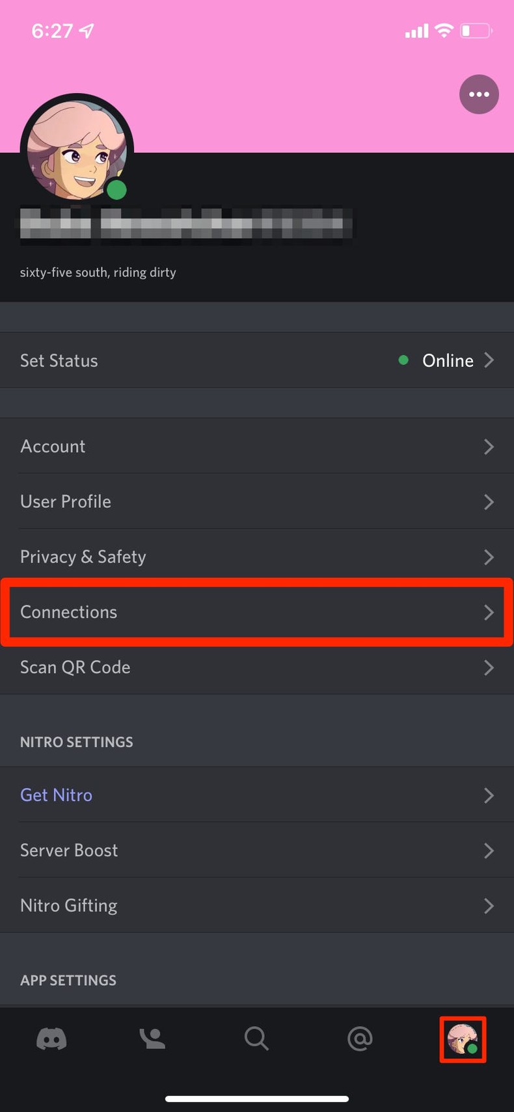This screenshot has width=514, height=1112.
Task: Tap your avatar icon in the bottom bar
Action: 463,1039
